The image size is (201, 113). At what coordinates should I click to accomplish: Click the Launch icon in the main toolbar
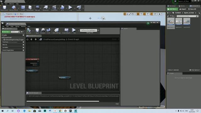pyautogui.click(x=79, y=8)
